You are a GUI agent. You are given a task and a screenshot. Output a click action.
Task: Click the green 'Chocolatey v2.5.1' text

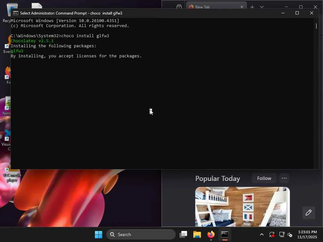pos(32,41)
